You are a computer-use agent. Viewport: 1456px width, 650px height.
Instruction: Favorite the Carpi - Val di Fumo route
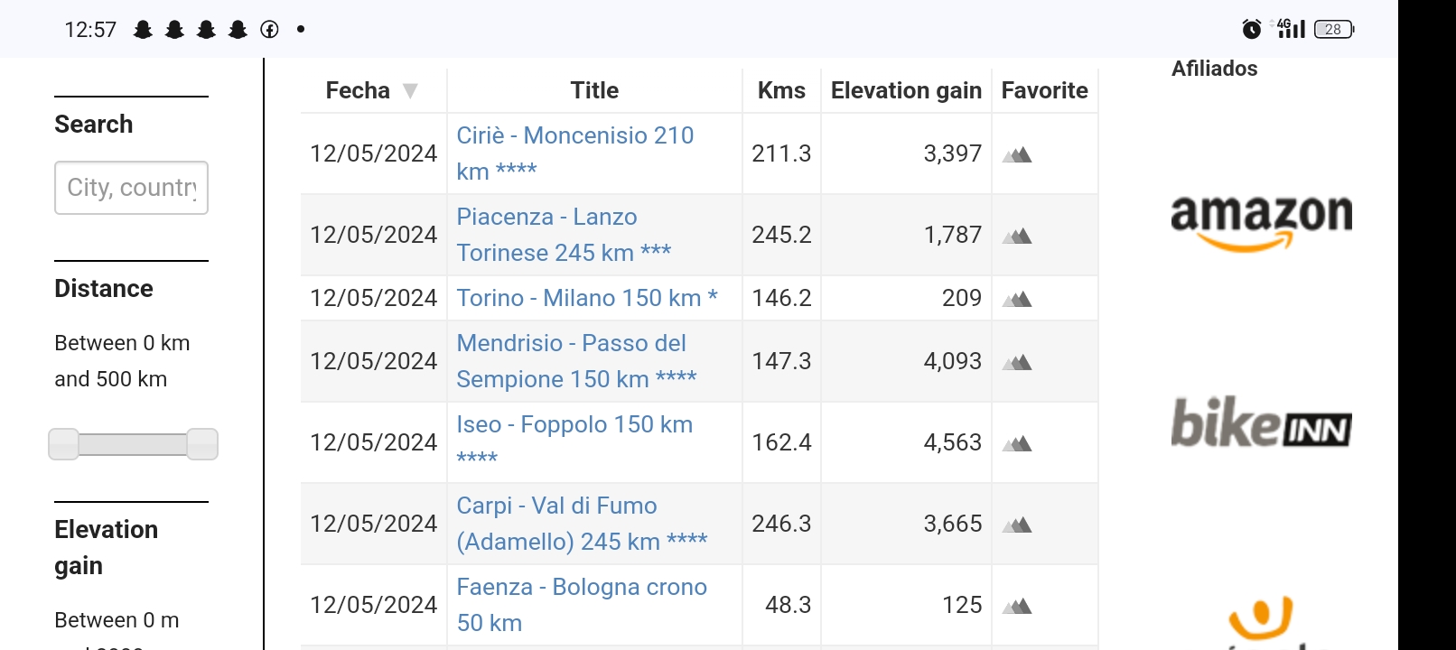tap(1017, 525)
